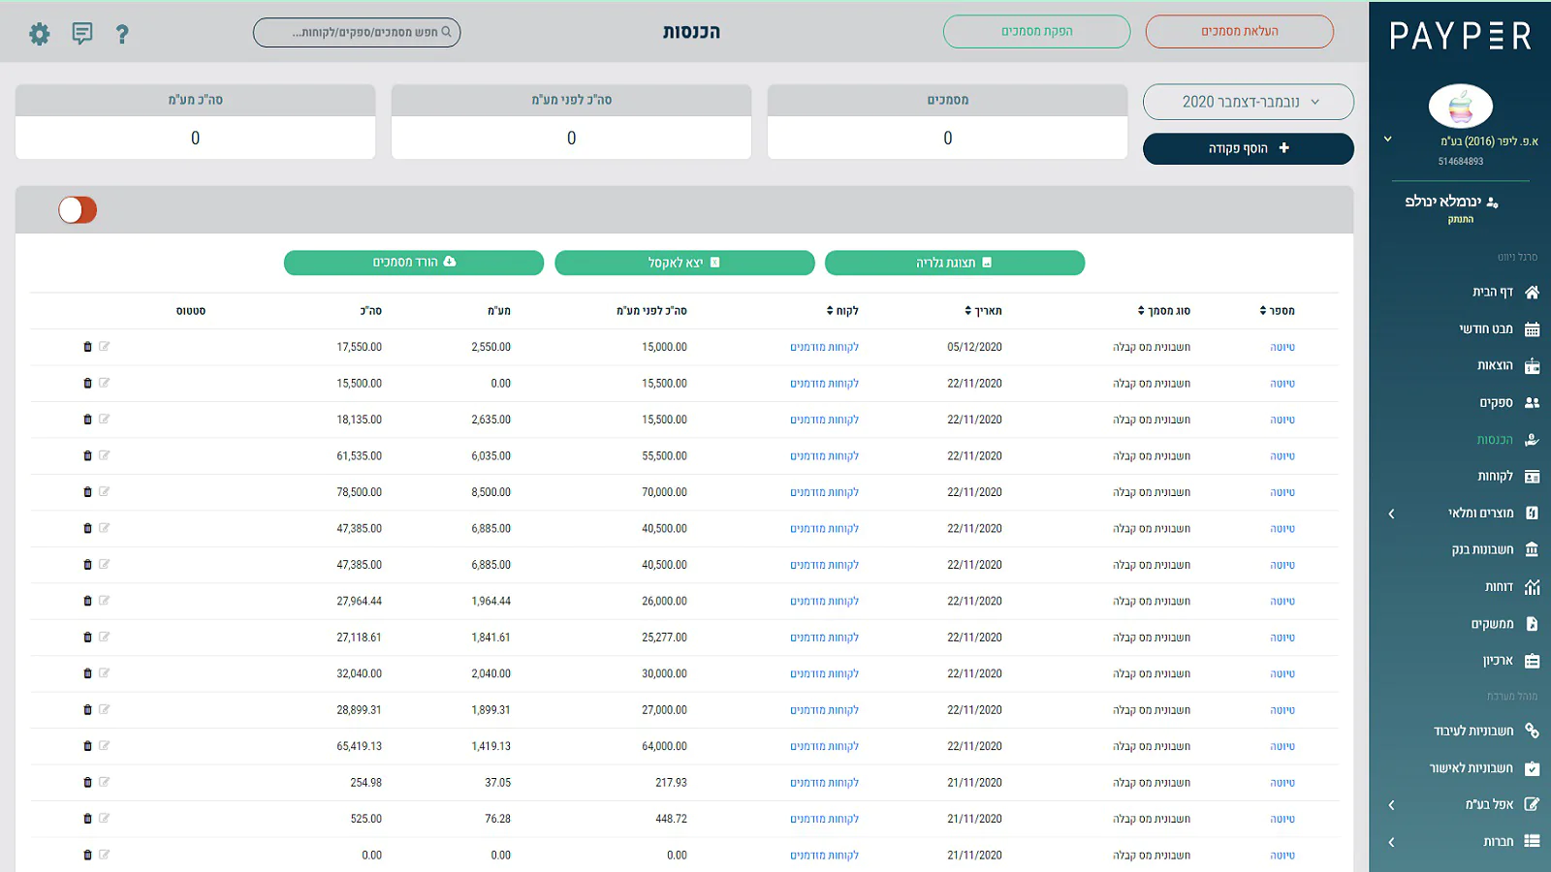Open the נובמבר-דצמבר 2020 period dropdown
The height and width of the screenshot is (872, 1551).
click(x=1248, y=102)
